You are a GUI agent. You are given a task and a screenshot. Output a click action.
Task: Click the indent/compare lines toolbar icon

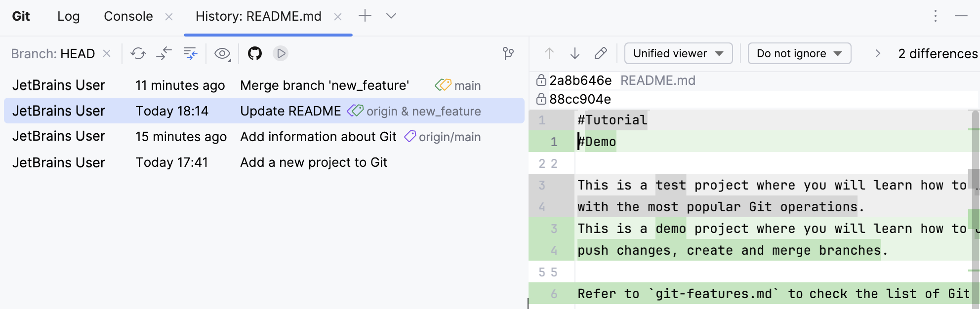[190, 53]
